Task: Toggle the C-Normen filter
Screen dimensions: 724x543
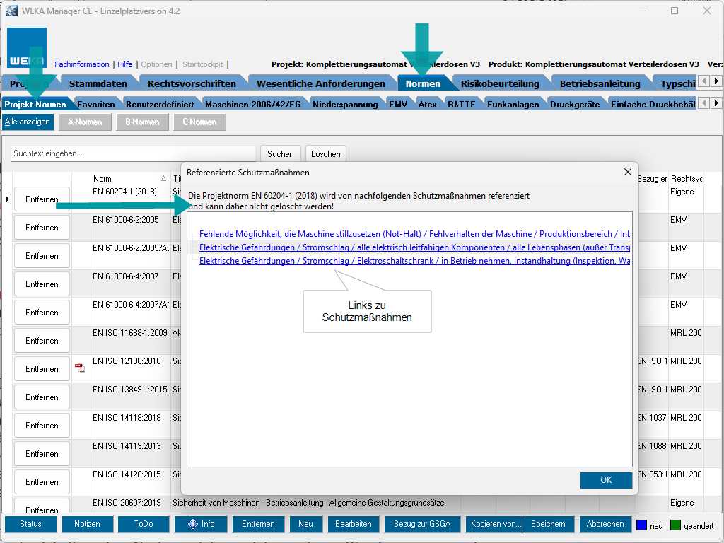Action: (199, 122)
